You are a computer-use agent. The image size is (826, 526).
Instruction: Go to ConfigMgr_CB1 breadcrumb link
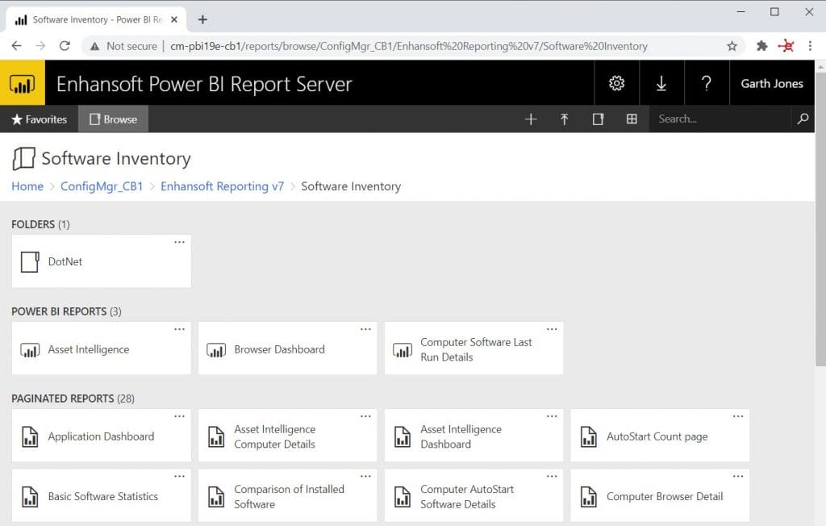(x=102, y=186)
